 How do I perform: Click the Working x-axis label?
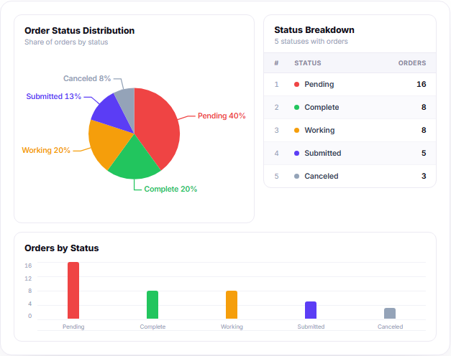[x=232, y=327]
